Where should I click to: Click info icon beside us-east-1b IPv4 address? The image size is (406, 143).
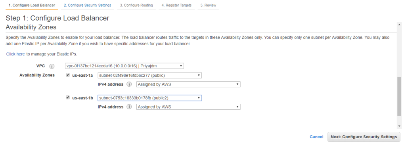click(129, 107)
